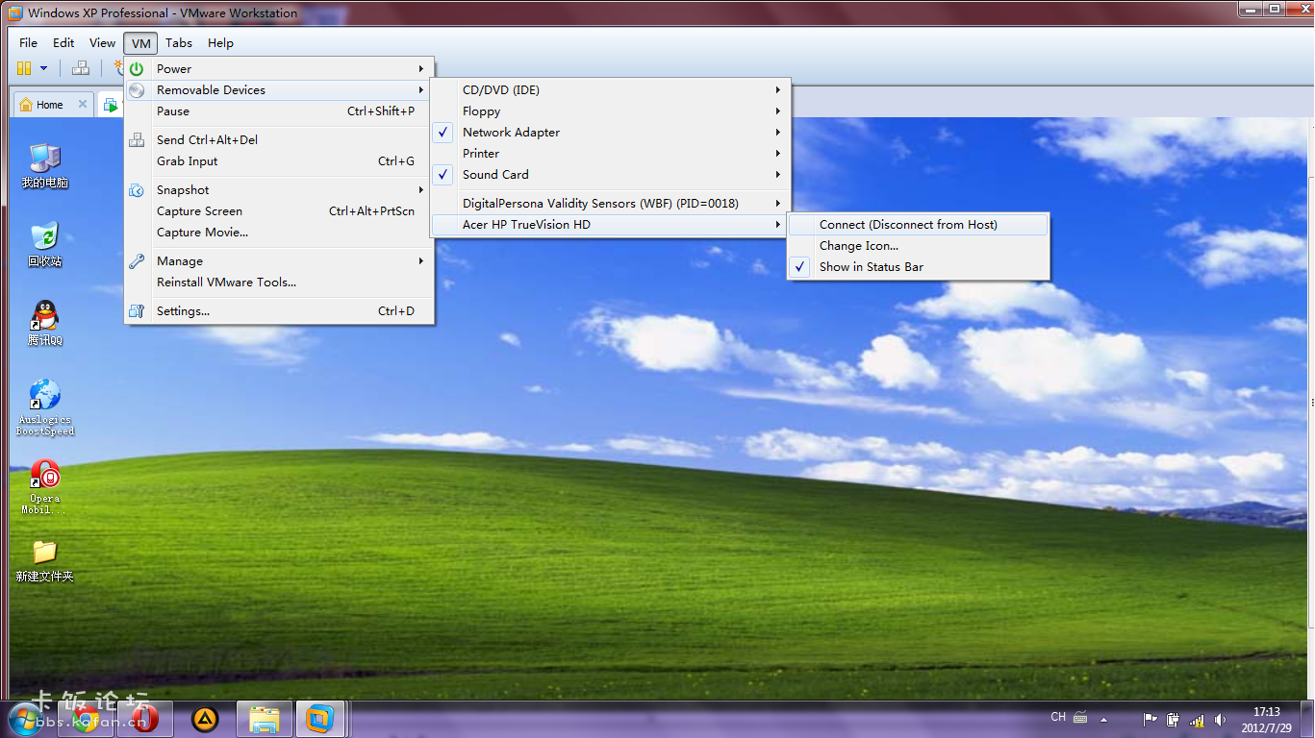
Task: Close the open VM menu
Action: (141, 43)
